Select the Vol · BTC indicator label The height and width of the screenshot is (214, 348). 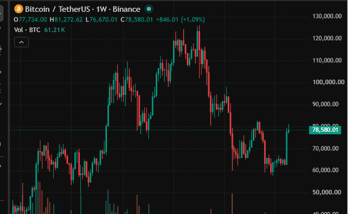27,30
